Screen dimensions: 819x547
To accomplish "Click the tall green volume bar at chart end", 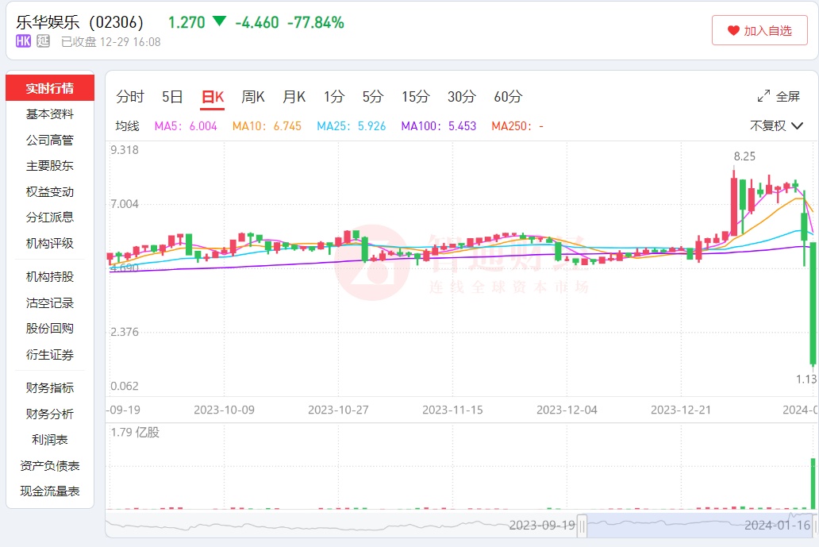I will click(813, 483).
